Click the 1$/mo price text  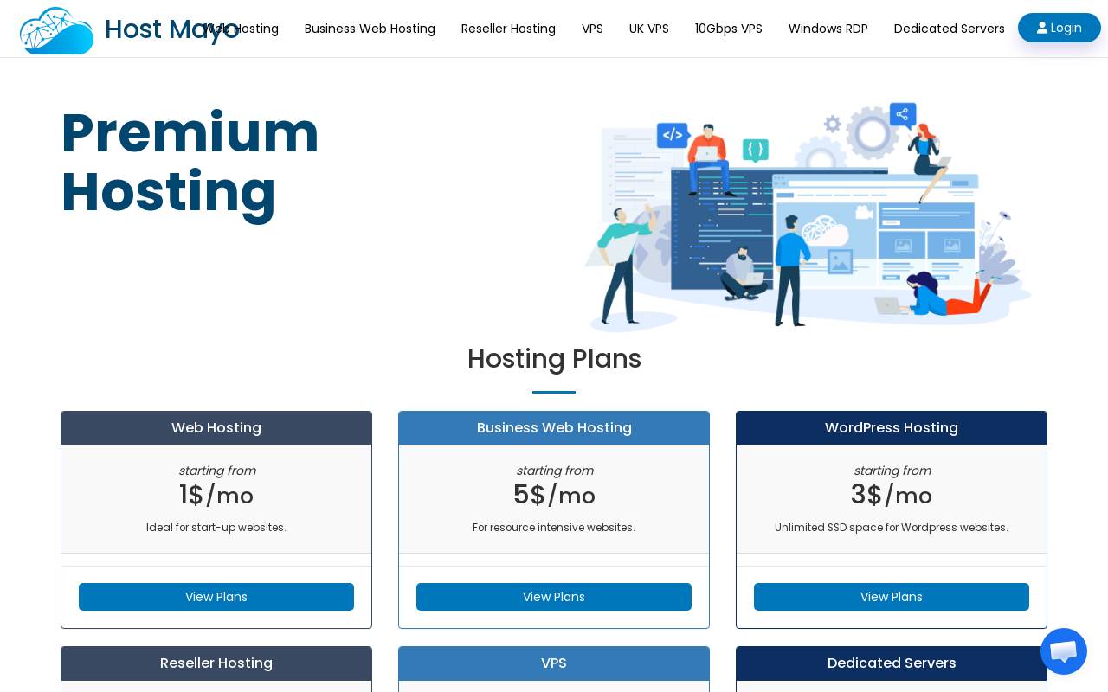tap(216, 496)
